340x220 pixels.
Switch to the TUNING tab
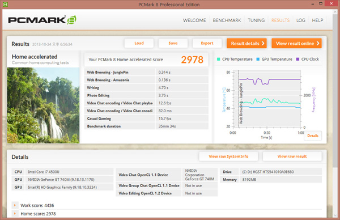point(256,20)
